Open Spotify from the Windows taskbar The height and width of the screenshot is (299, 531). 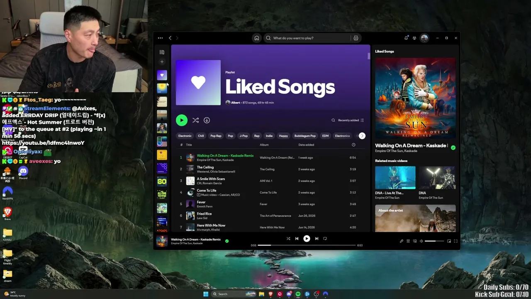click(x=298, y=294)
